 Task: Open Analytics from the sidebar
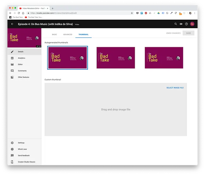(21, 58)
